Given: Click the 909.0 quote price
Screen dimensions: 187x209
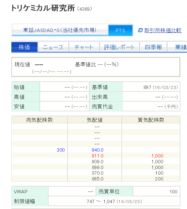Looking at the screenshot, I should tap(97, 162).
